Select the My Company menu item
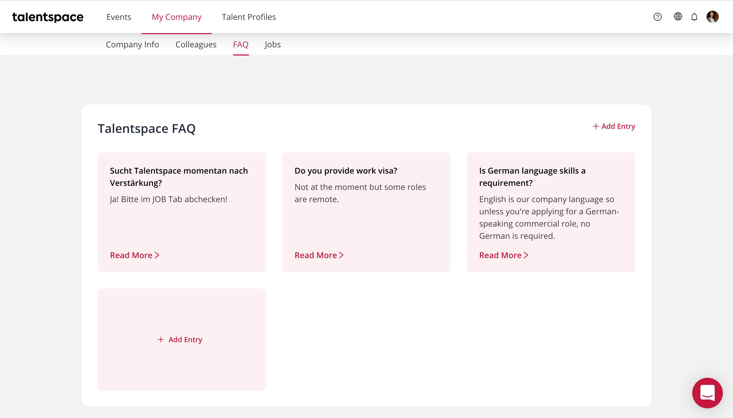733x418 pixels. 177,17
